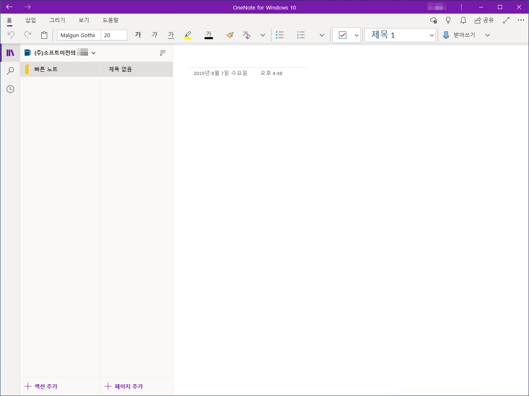
Task: Click the Undo icon
Action: coord(11,35)
